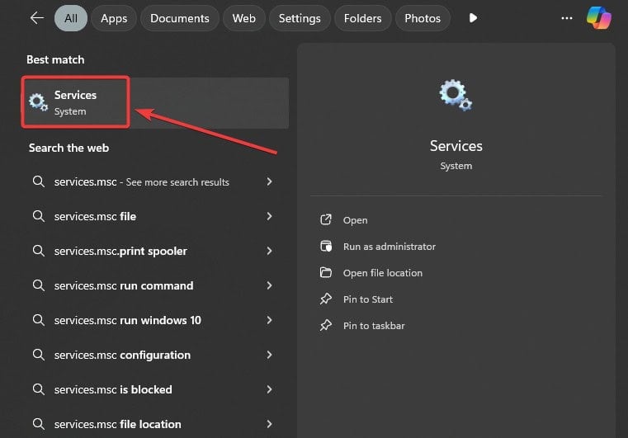This screenshot has width=628, height=438.
Task: Click search icon beside services.msc run windows 10
Action: click(x=39, y=320)
